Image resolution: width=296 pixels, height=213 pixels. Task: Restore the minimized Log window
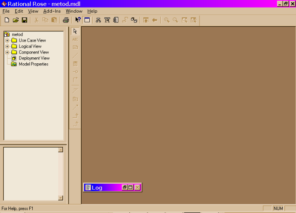pos(125,187)
